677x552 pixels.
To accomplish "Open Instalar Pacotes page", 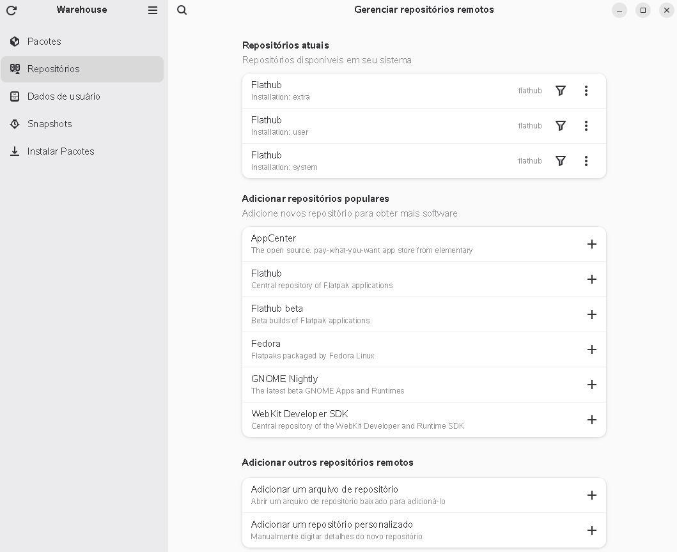I will (60, 151).
